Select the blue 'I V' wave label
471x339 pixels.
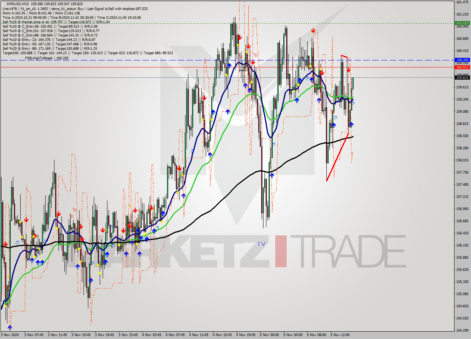point(262,244)
